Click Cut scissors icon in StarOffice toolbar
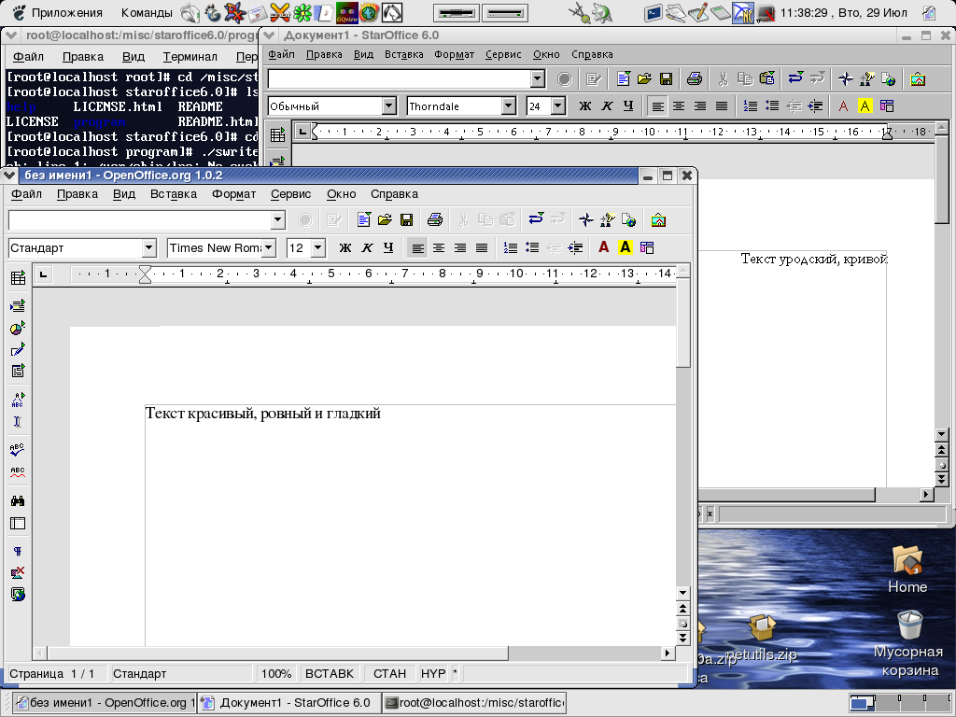This screenshot has height=717, width=956. click(724, 78)
